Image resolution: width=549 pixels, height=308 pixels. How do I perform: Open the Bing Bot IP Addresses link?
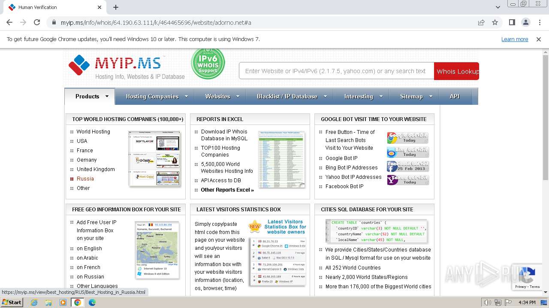pyautogui.click(x=352, y=168)
